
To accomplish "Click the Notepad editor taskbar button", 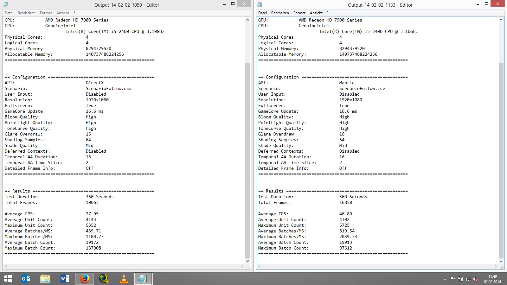I will (143, 279).
